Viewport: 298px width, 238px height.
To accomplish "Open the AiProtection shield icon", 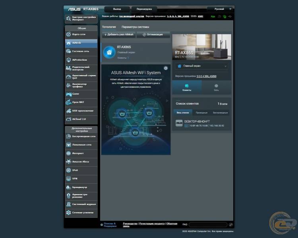I will (68, 60).
